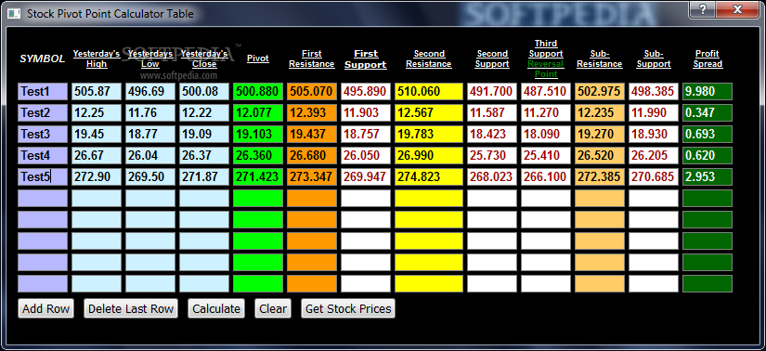Select the Test3 symbol field
766x351 pixels.
pos(43,134)
